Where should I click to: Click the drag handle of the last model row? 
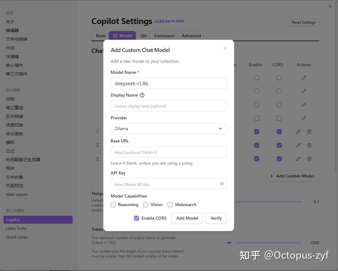coord(98,159)
